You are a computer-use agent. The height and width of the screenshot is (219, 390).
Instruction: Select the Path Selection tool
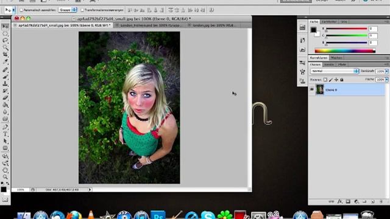coord(5,141)
